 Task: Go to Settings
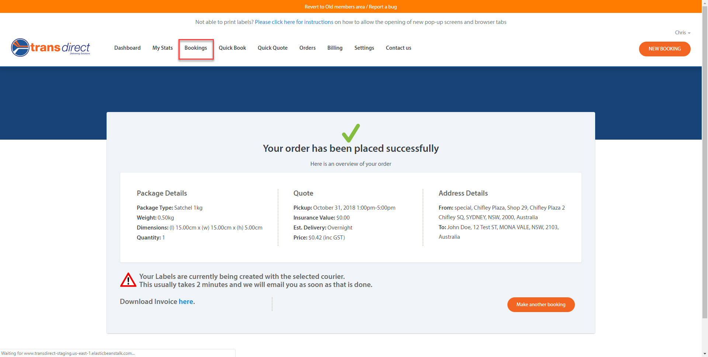(x=364, y=48)
